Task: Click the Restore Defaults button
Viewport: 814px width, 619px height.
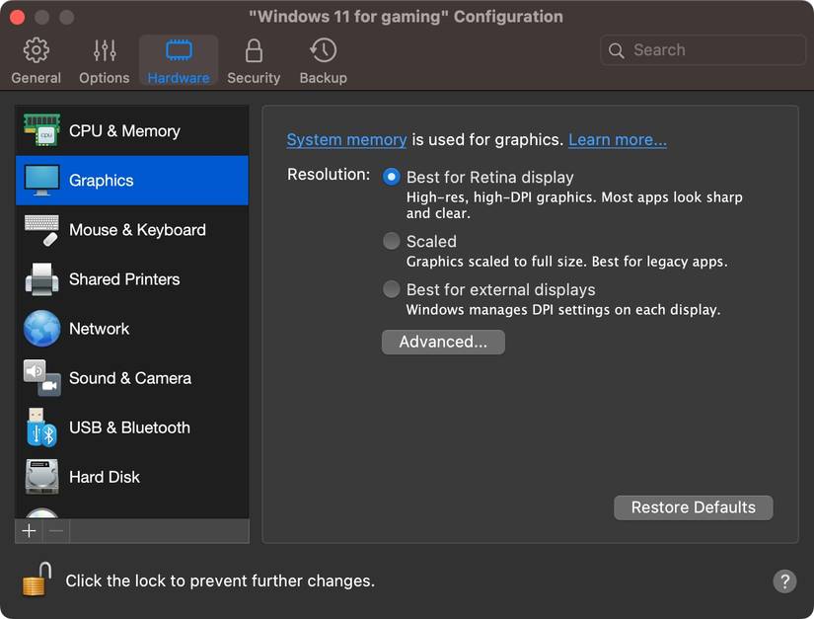Action: pos(693,507)
